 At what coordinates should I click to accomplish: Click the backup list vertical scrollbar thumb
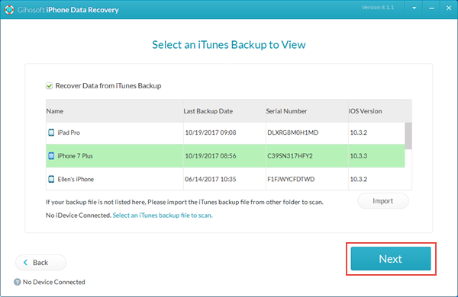[408, 136]
